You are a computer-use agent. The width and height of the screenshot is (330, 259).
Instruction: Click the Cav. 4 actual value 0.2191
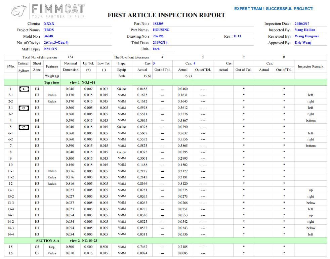(x=182, y=177)
